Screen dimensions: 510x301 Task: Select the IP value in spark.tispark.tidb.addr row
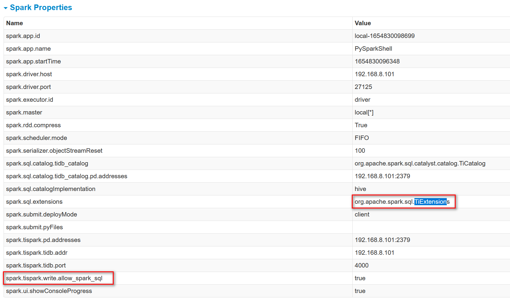[x=375, y=253]
